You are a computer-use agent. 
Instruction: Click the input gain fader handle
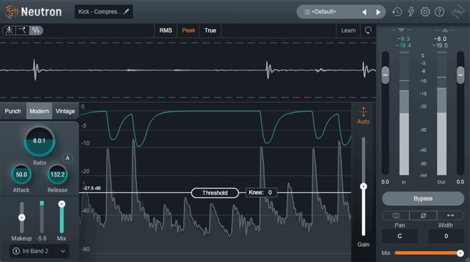click(385, 75)
